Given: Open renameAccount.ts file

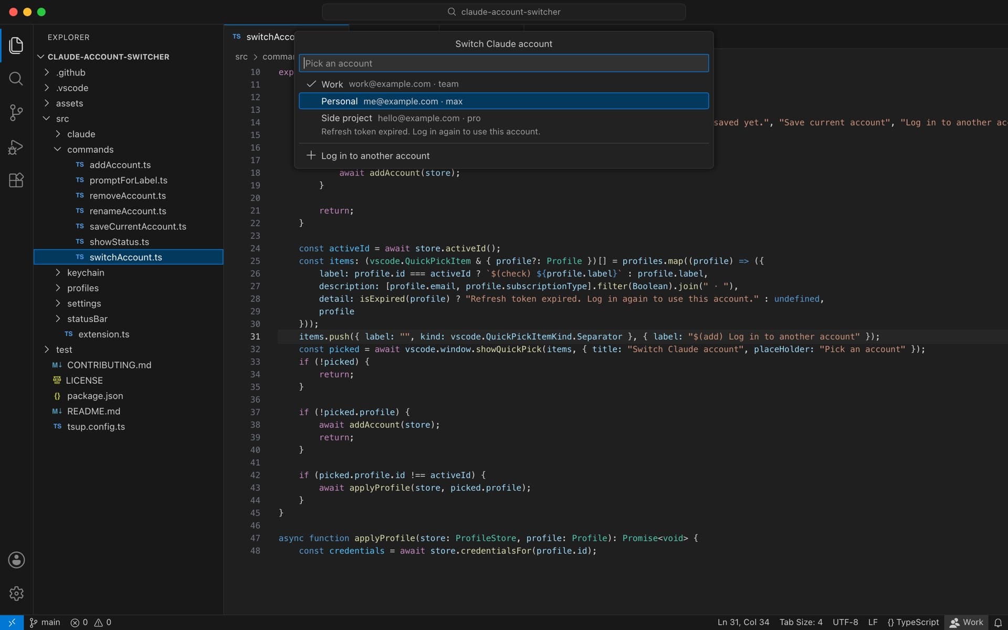Looking at the screenshot, I should pyautogui.click(x=128, y=211).
